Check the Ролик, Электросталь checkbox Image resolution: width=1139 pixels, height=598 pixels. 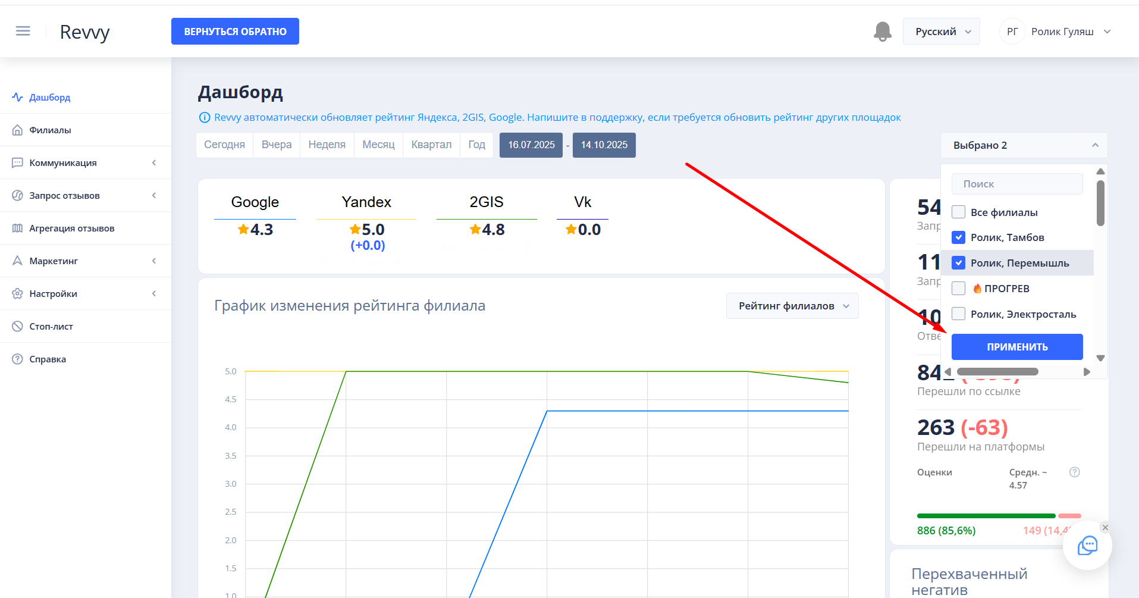(x=958, y=314)
